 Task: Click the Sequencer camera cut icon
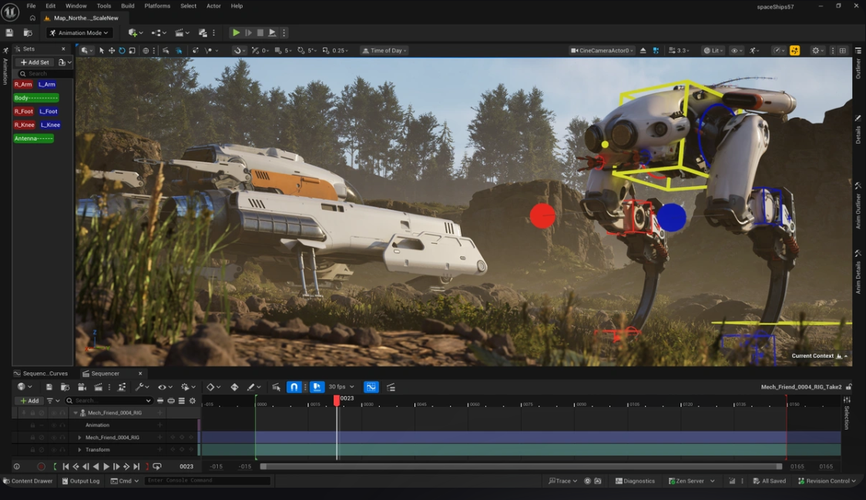click(82, 388)
